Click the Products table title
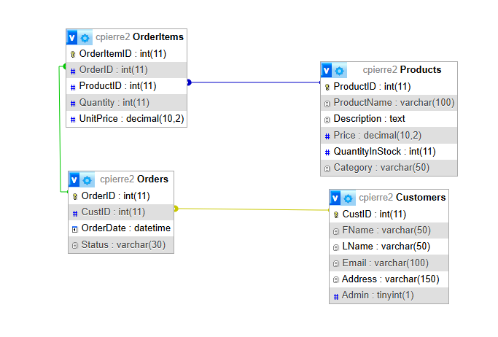The width and height of the screenshot is (498, 337). (x=402, y=69)
